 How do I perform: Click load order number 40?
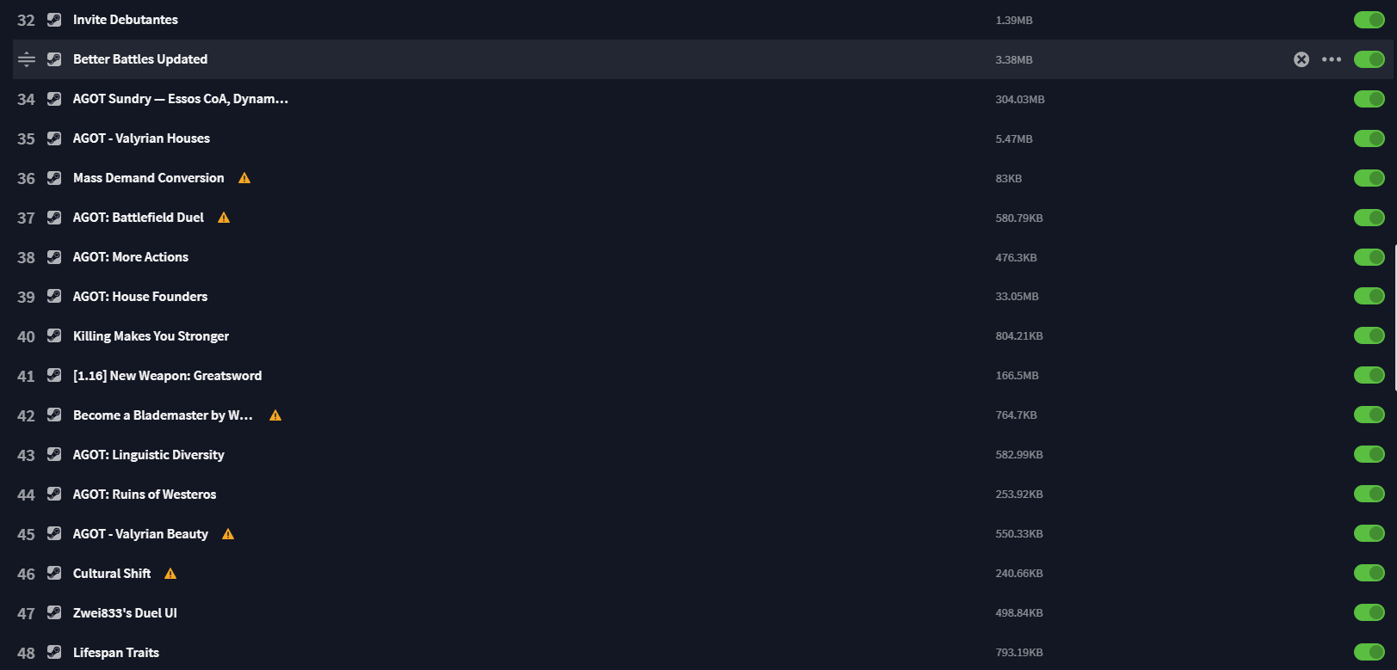coord(26,337)
